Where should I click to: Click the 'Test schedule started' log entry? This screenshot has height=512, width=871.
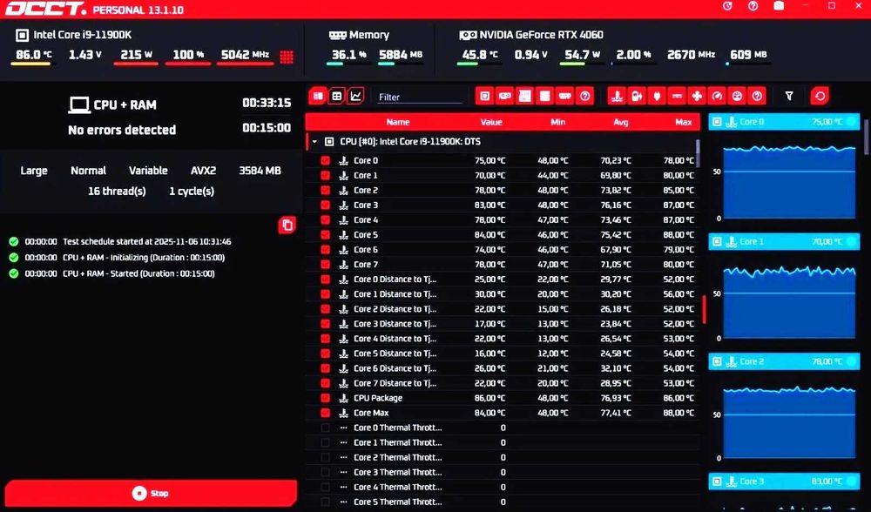click(147, 241)
